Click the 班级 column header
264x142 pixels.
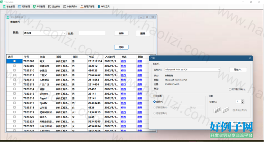coord(63,56)
